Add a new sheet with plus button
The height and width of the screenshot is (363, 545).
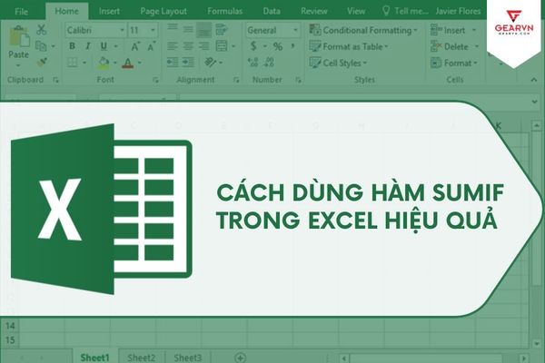(x=240, y=358)
